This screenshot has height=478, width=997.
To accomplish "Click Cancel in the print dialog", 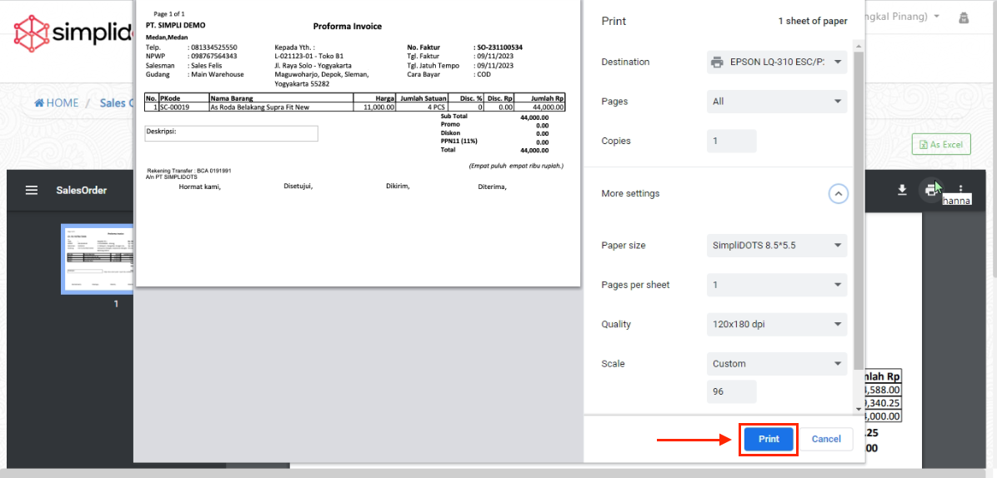I will [826, 439].
